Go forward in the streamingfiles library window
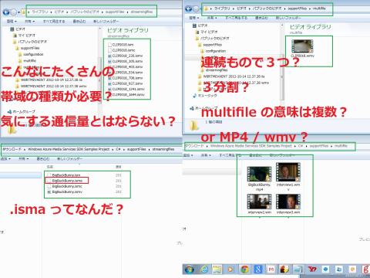This screenshot has height=278, width=370. tap(13, 12)
